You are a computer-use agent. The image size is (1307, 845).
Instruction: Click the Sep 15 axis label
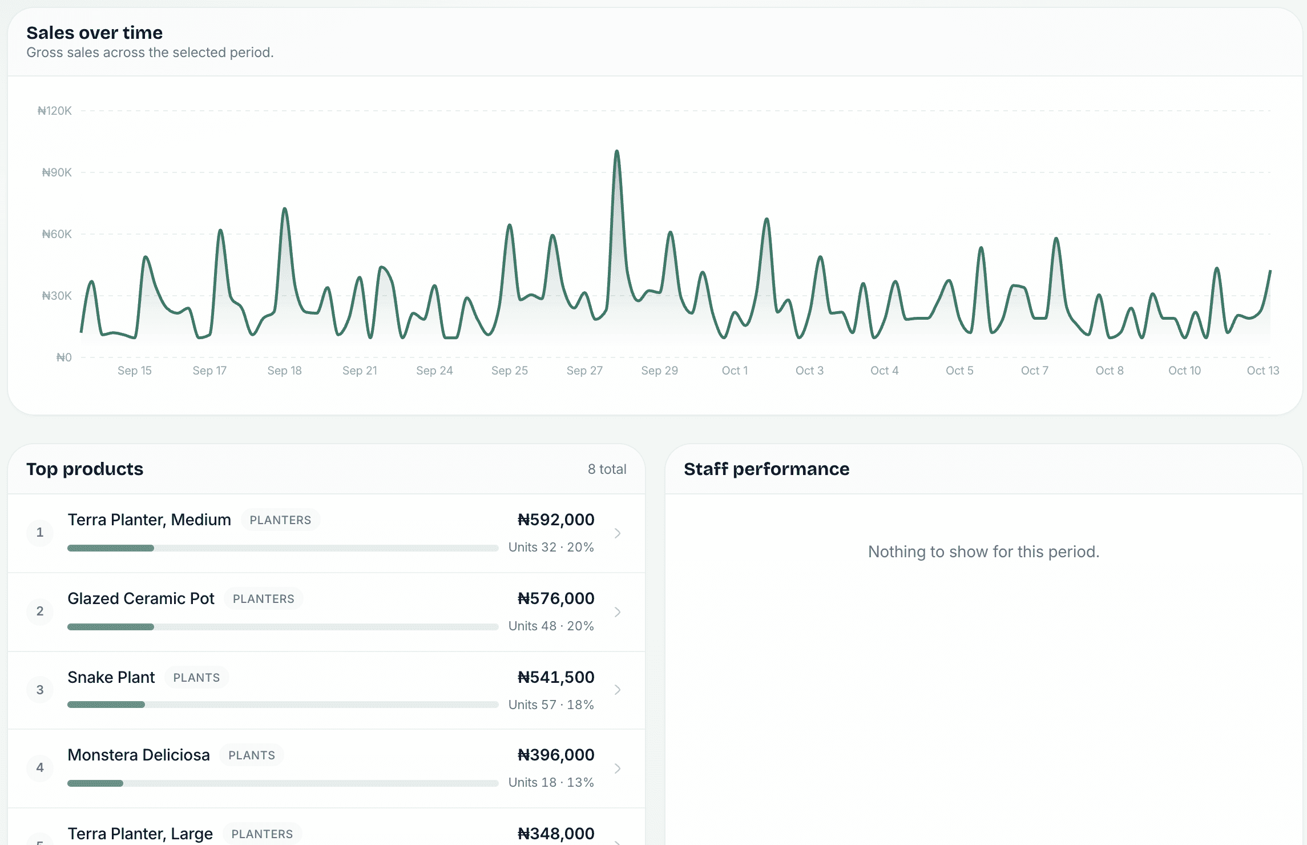(x=135, y=371)
